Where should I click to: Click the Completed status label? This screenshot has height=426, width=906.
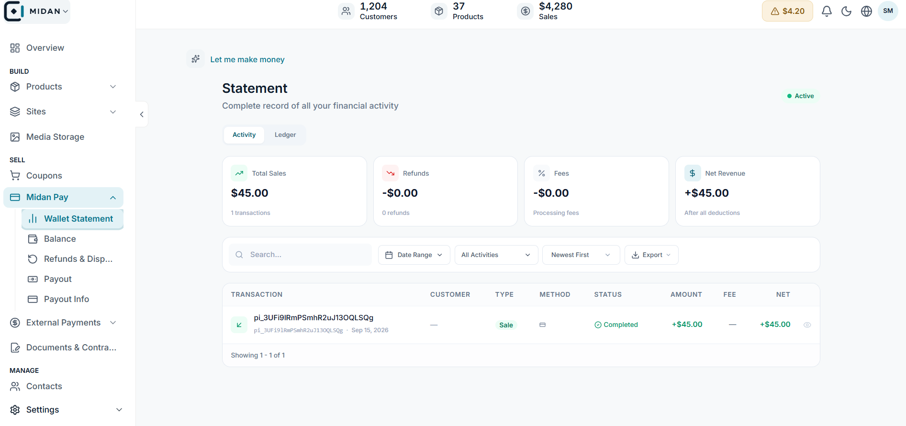coord(616,325)
